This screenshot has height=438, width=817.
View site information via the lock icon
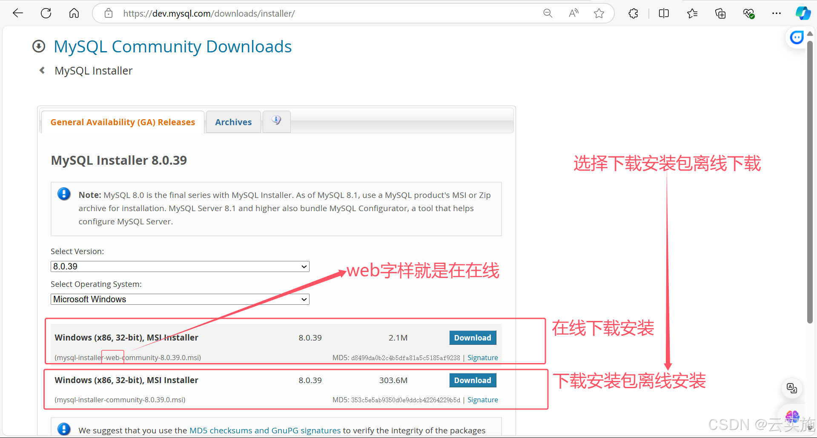(x=109, y=13)
